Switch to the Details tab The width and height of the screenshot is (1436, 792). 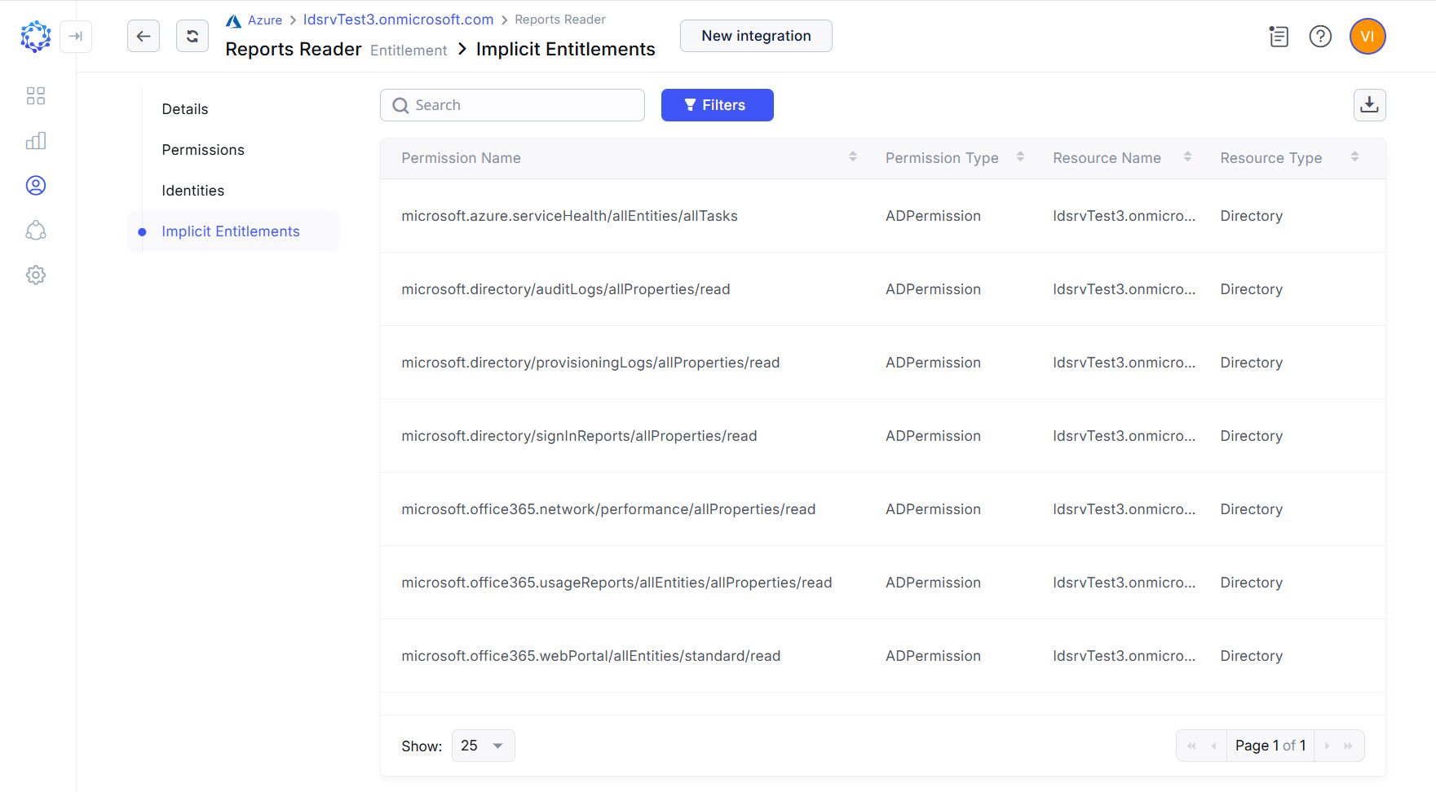[185, 109]
